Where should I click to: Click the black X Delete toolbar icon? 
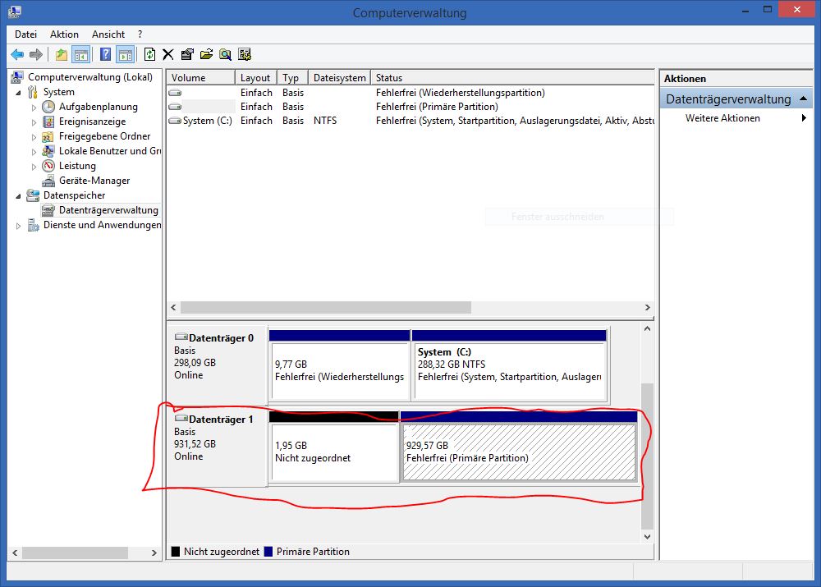click(x=168, y=54)
